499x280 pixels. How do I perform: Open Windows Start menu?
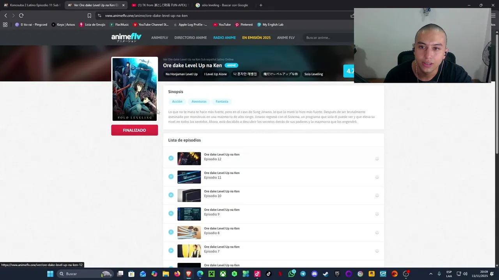pos(50,274)
